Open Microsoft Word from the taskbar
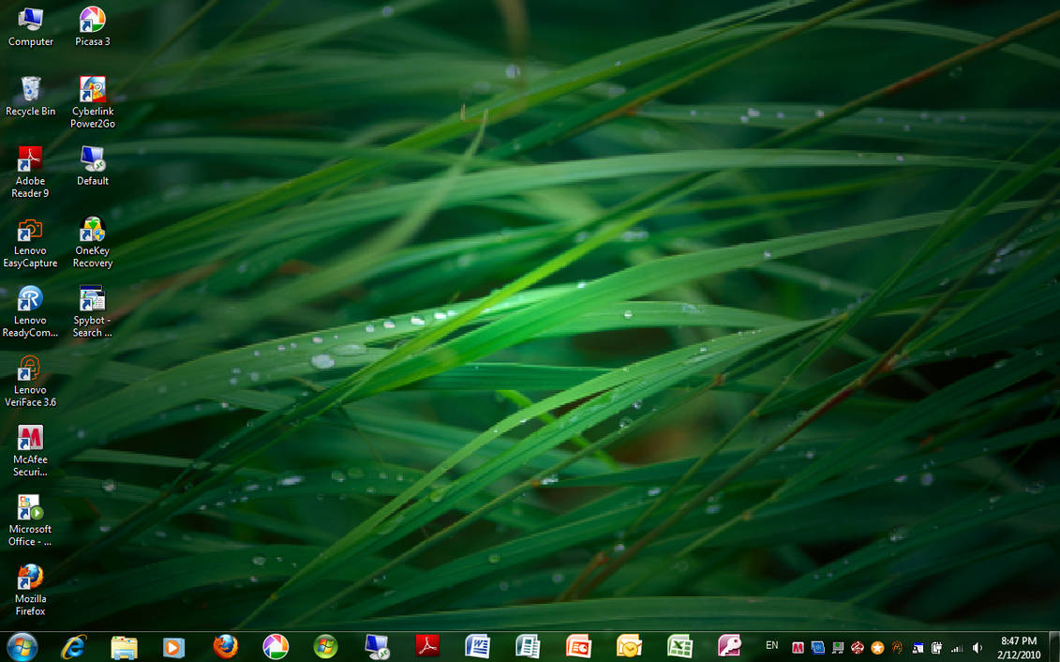Screen dimensions: 1060x662 tap(477, 647)
